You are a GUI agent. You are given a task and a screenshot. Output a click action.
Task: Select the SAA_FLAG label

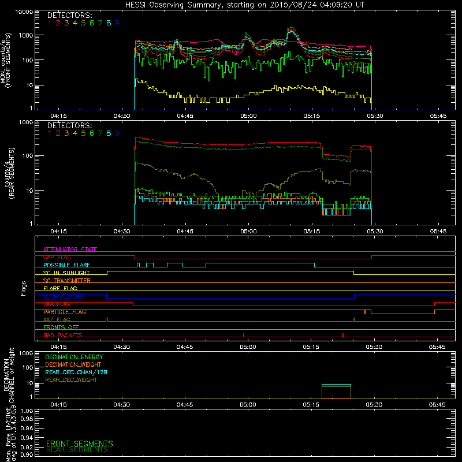pyautogui.click(x=57, y=304)
